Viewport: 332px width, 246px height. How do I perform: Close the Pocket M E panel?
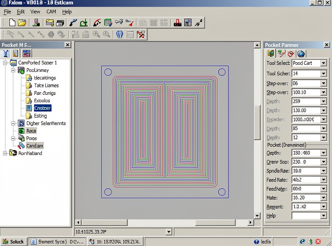(x=68, y=45)
